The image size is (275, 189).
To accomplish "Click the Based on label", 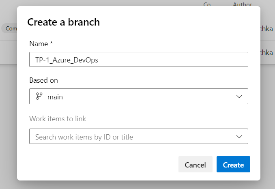I will 43,80.
